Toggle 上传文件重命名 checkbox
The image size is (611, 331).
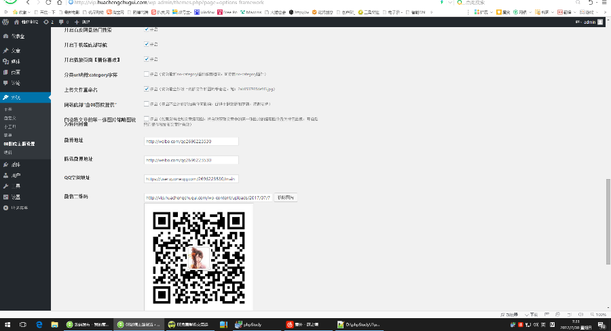point(147,89)
